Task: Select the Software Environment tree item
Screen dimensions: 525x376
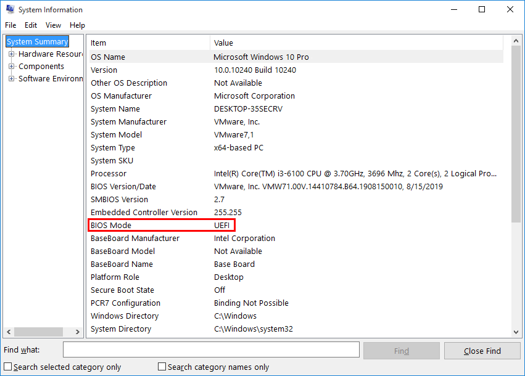Action: point(50,79)
